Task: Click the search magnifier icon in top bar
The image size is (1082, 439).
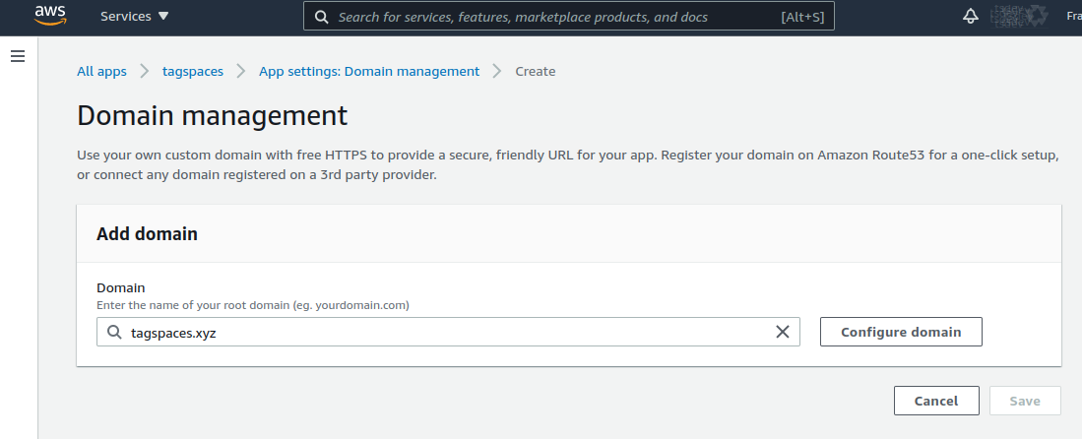Action: click(321, 17)
